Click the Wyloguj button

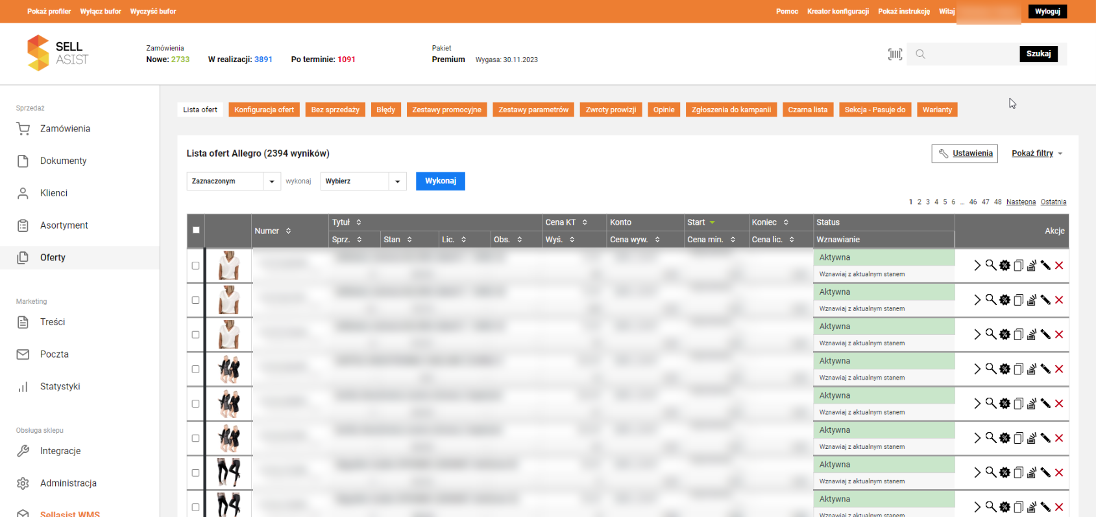tap(1047, 12)
